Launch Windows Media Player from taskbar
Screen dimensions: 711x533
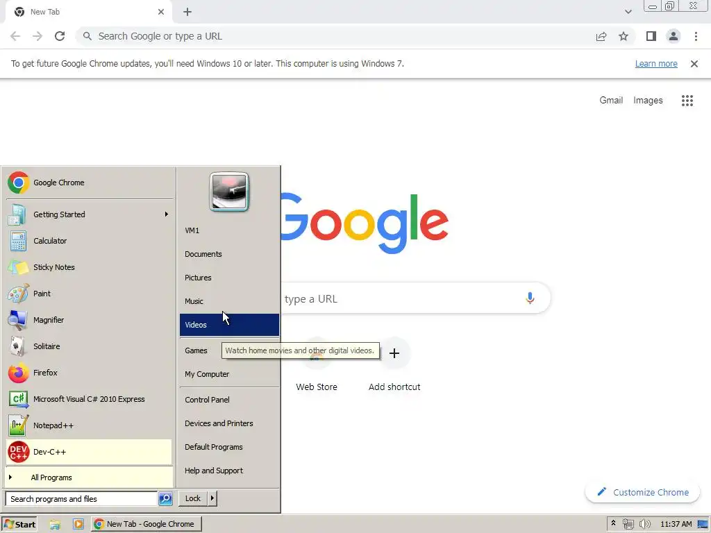click(x=78, y=524)
